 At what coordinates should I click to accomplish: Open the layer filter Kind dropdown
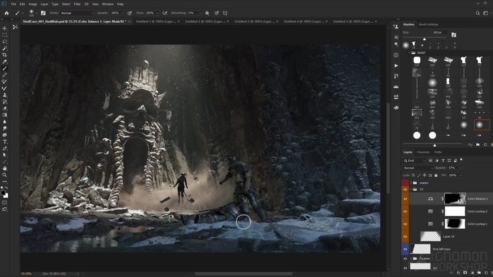[x=414, y=161]
